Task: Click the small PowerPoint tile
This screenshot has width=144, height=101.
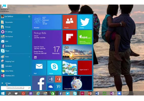Action: pyautogui.click(x=58, y=79)
